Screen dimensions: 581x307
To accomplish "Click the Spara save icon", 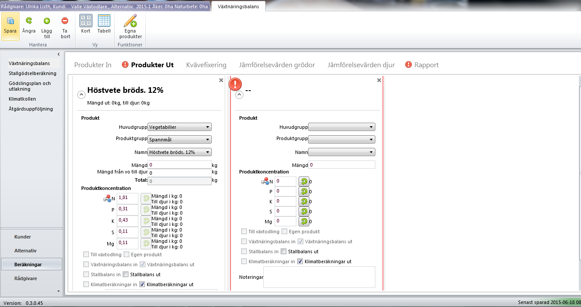I will 10,20.
